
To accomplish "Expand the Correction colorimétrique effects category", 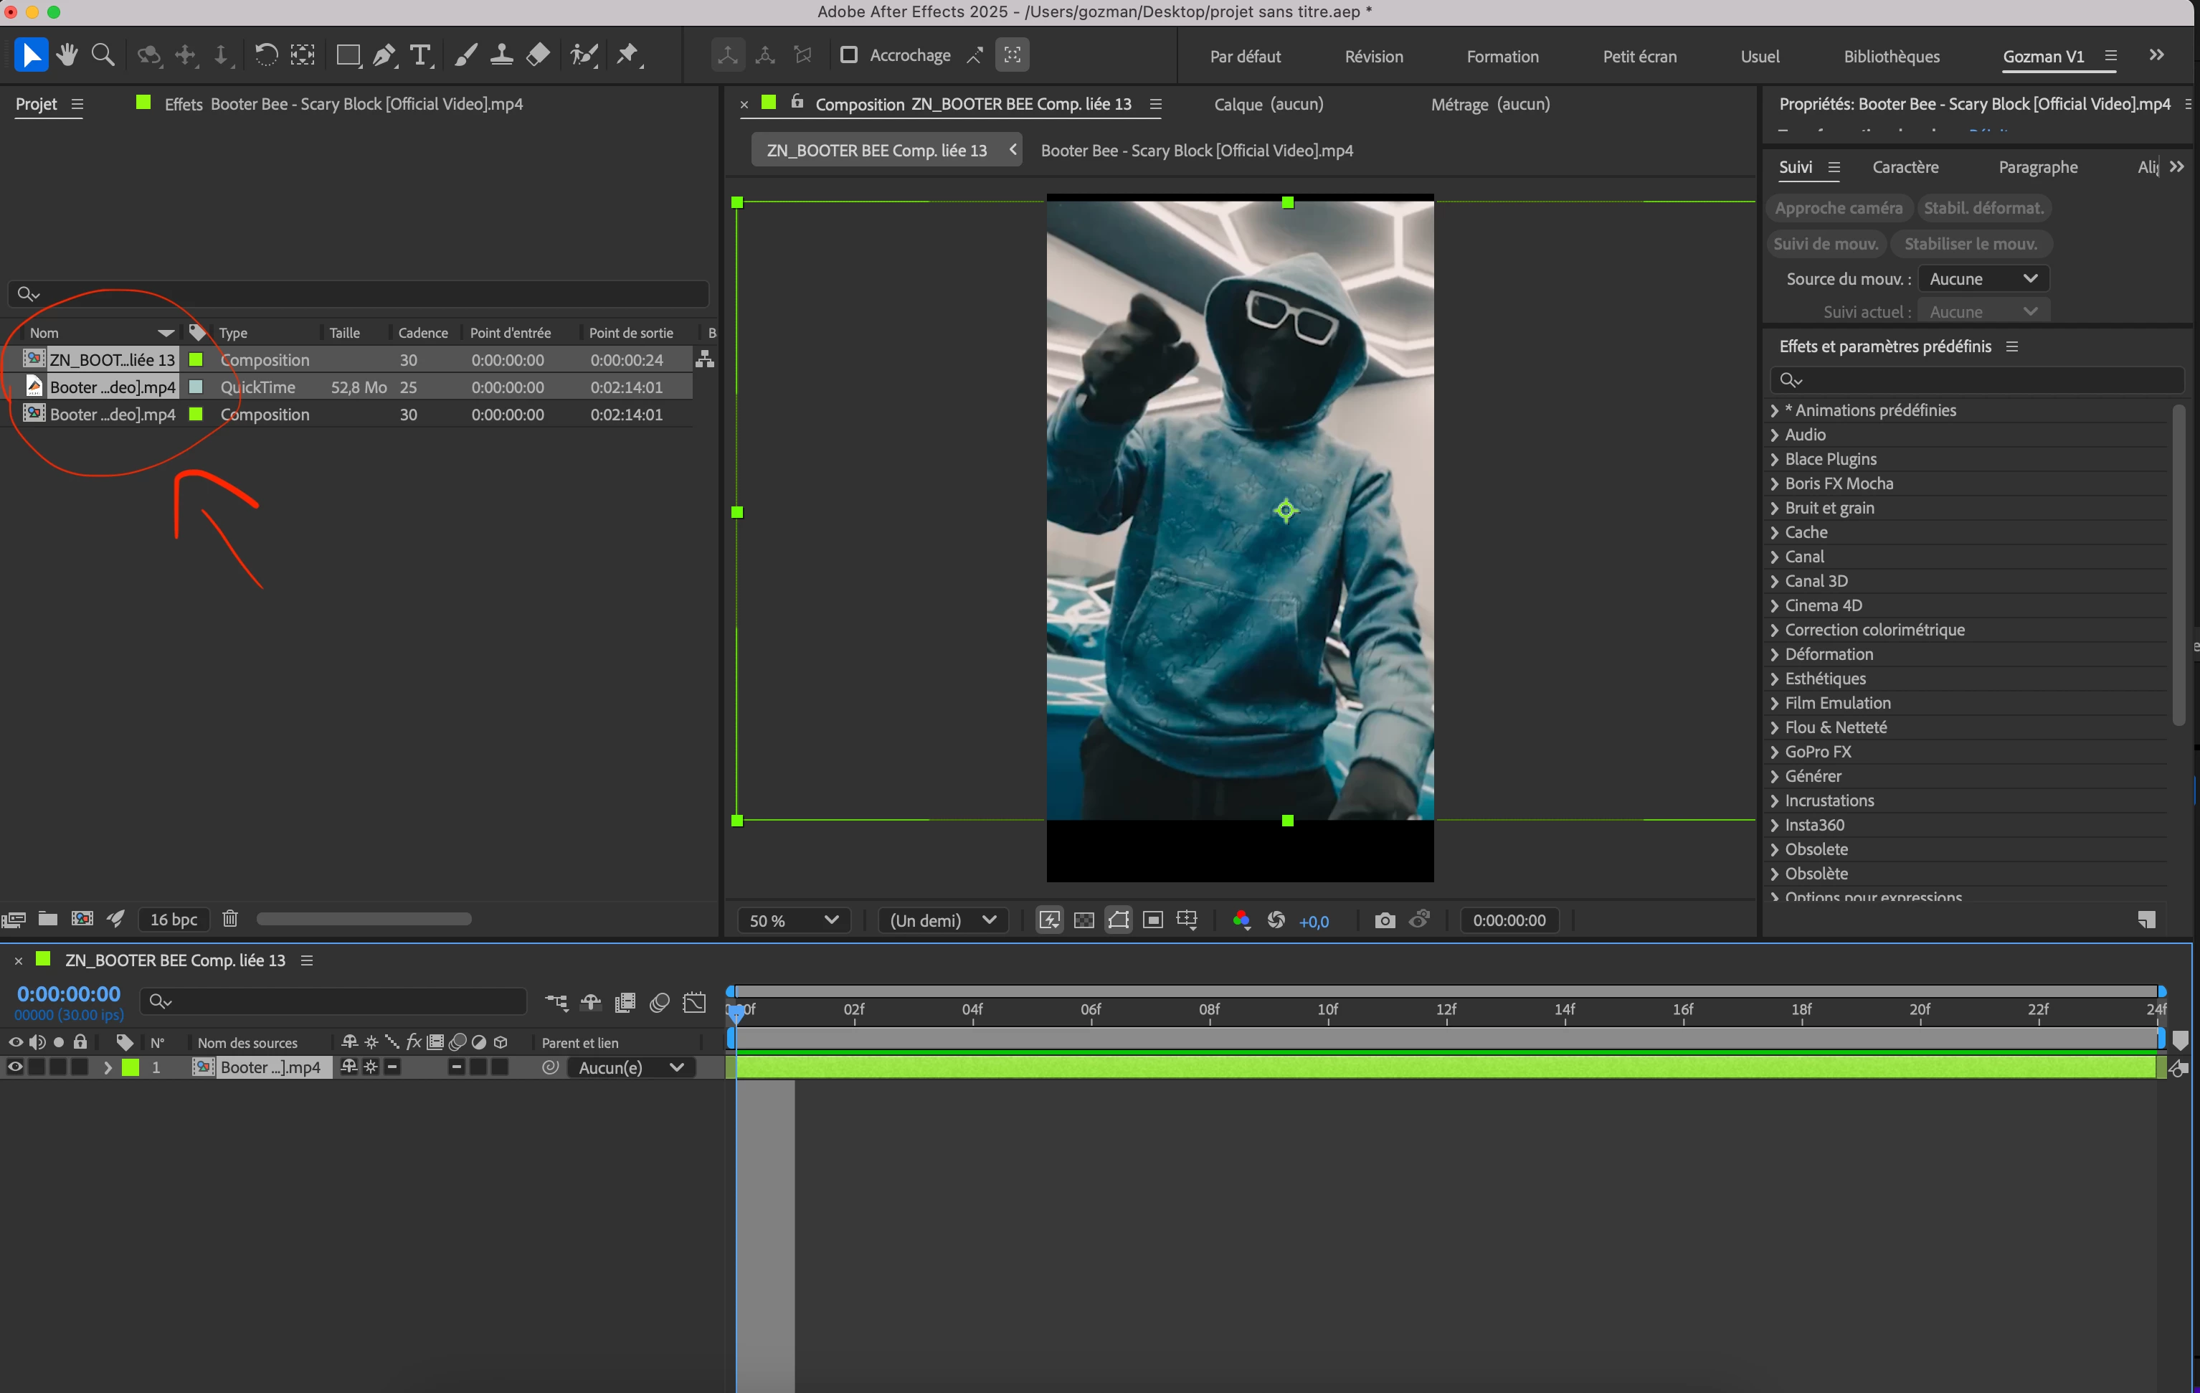I will point(1774,630).
